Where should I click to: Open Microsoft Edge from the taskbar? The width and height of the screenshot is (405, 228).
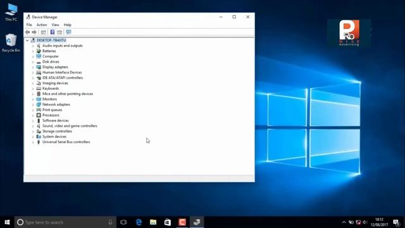point(139,222)
